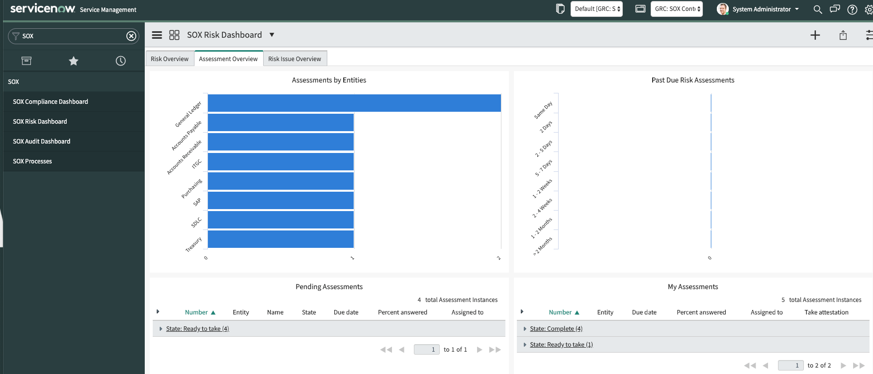Clear the SOX navigator filter

tap(131, 36)
